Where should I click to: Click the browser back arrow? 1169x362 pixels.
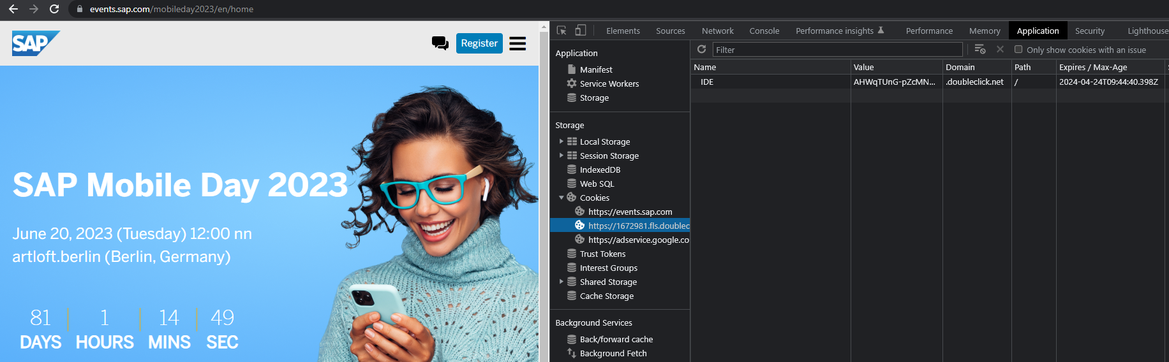[13, 9]
